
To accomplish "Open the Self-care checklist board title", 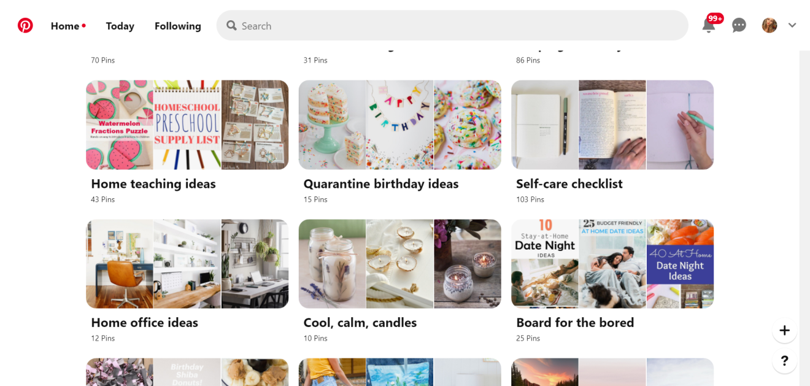I will pyautogui.click(x=569, y=183).
